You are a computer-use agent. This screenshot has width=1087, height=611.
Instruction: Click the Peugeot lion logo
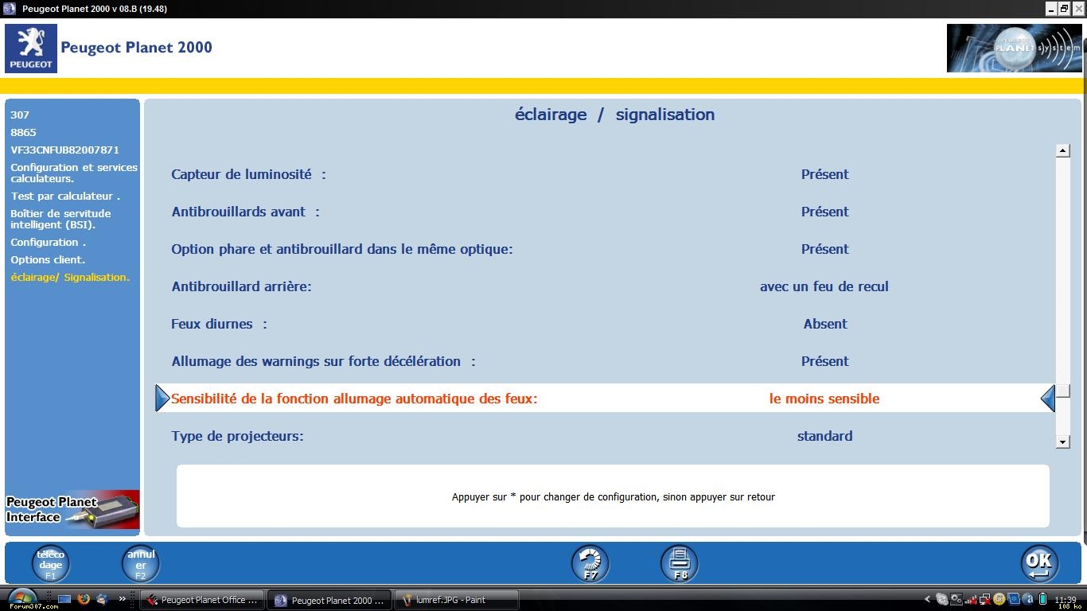31,49
